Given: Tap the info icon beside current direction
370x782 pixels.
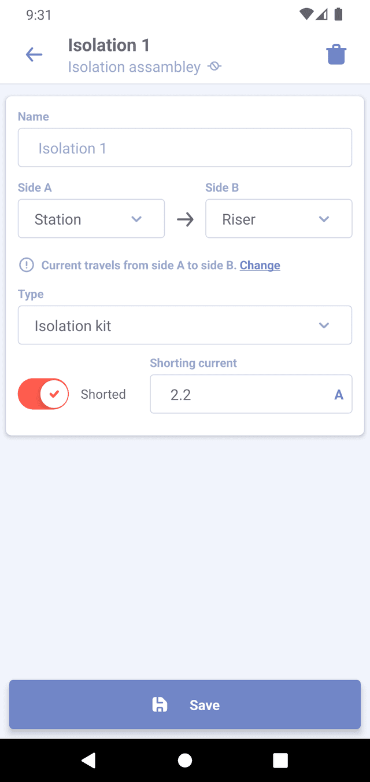Looking at the screenshot, I should click(x=27, y=265).
